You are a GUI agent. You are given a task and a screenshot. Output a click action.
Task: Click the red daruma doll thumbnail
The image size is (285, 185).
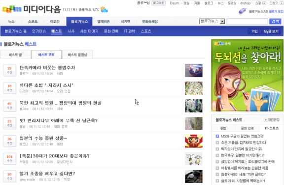tap(194, 141)
